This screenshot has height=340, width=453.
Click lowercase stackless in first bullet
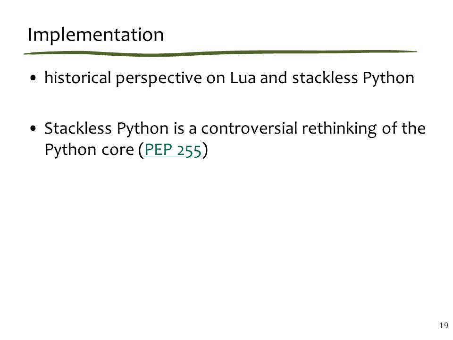325,78
